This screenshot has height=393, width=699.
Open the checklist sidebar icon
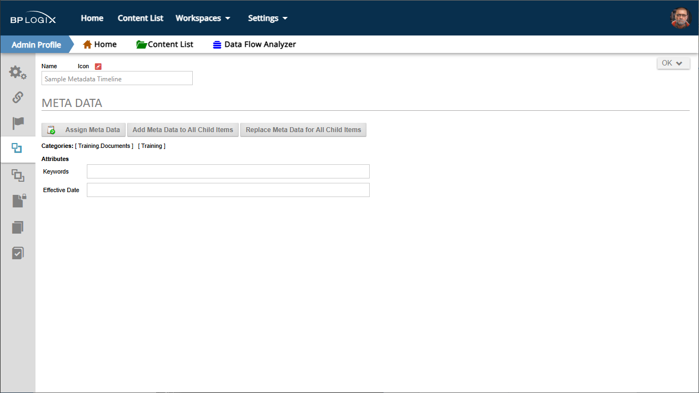point(18,253)
